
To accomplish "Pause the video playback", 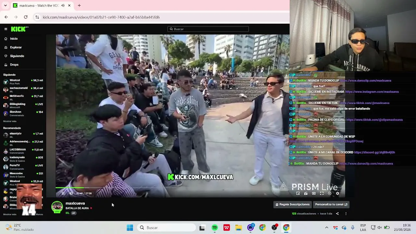I will pos(63,193).
